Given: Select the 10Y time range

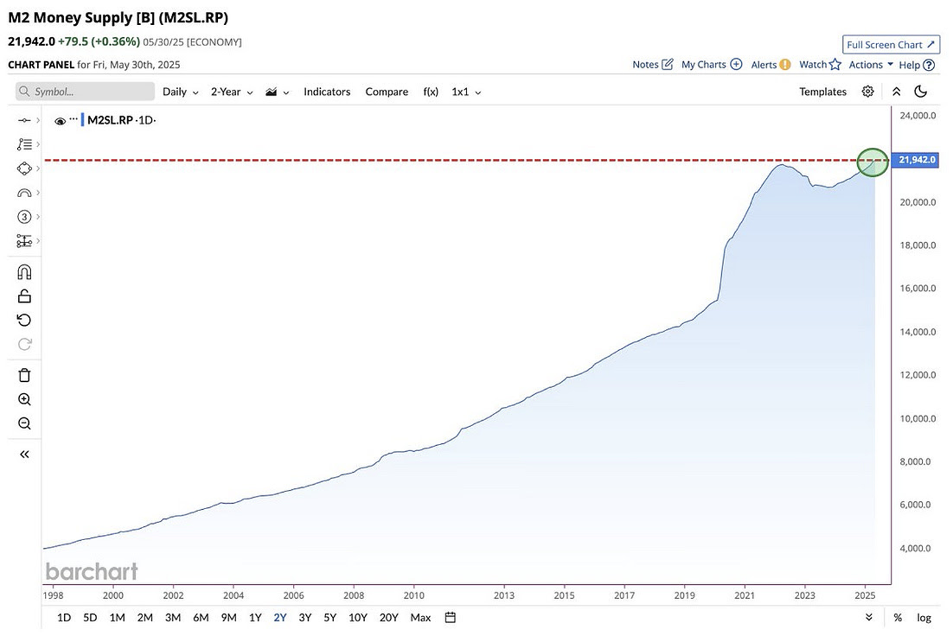Looking at the screenshot, I should point(358,618).
